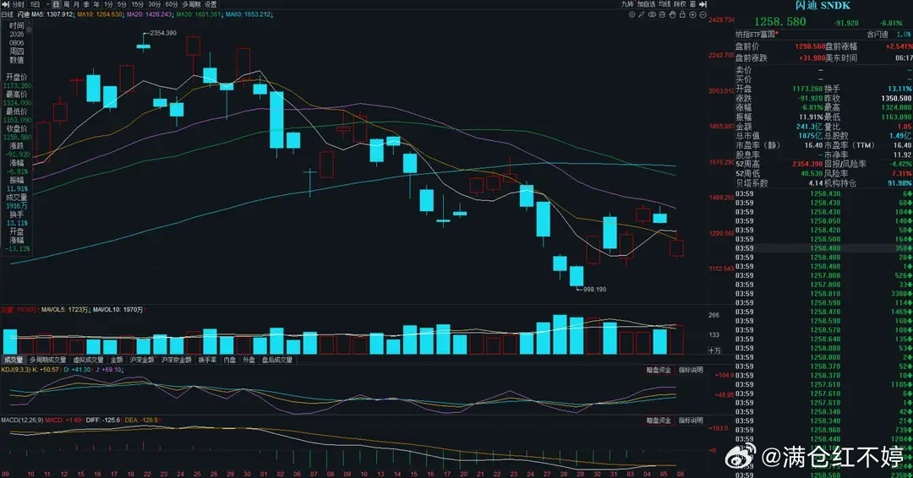
Task: Select the 金额 tab under volume chart
Action: (x=117, y=360)
